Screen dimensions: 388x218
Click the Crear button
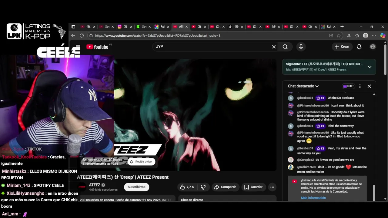click(x=342, y=47)
